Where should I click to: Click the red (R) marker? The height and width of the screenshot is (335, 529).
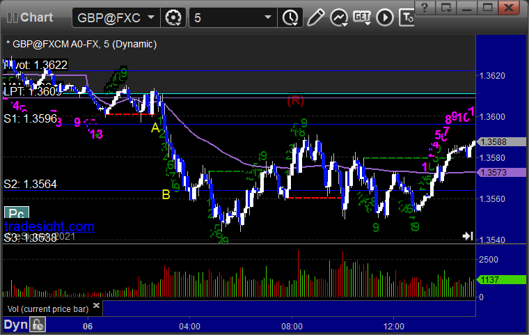click(x=296, y=100)
